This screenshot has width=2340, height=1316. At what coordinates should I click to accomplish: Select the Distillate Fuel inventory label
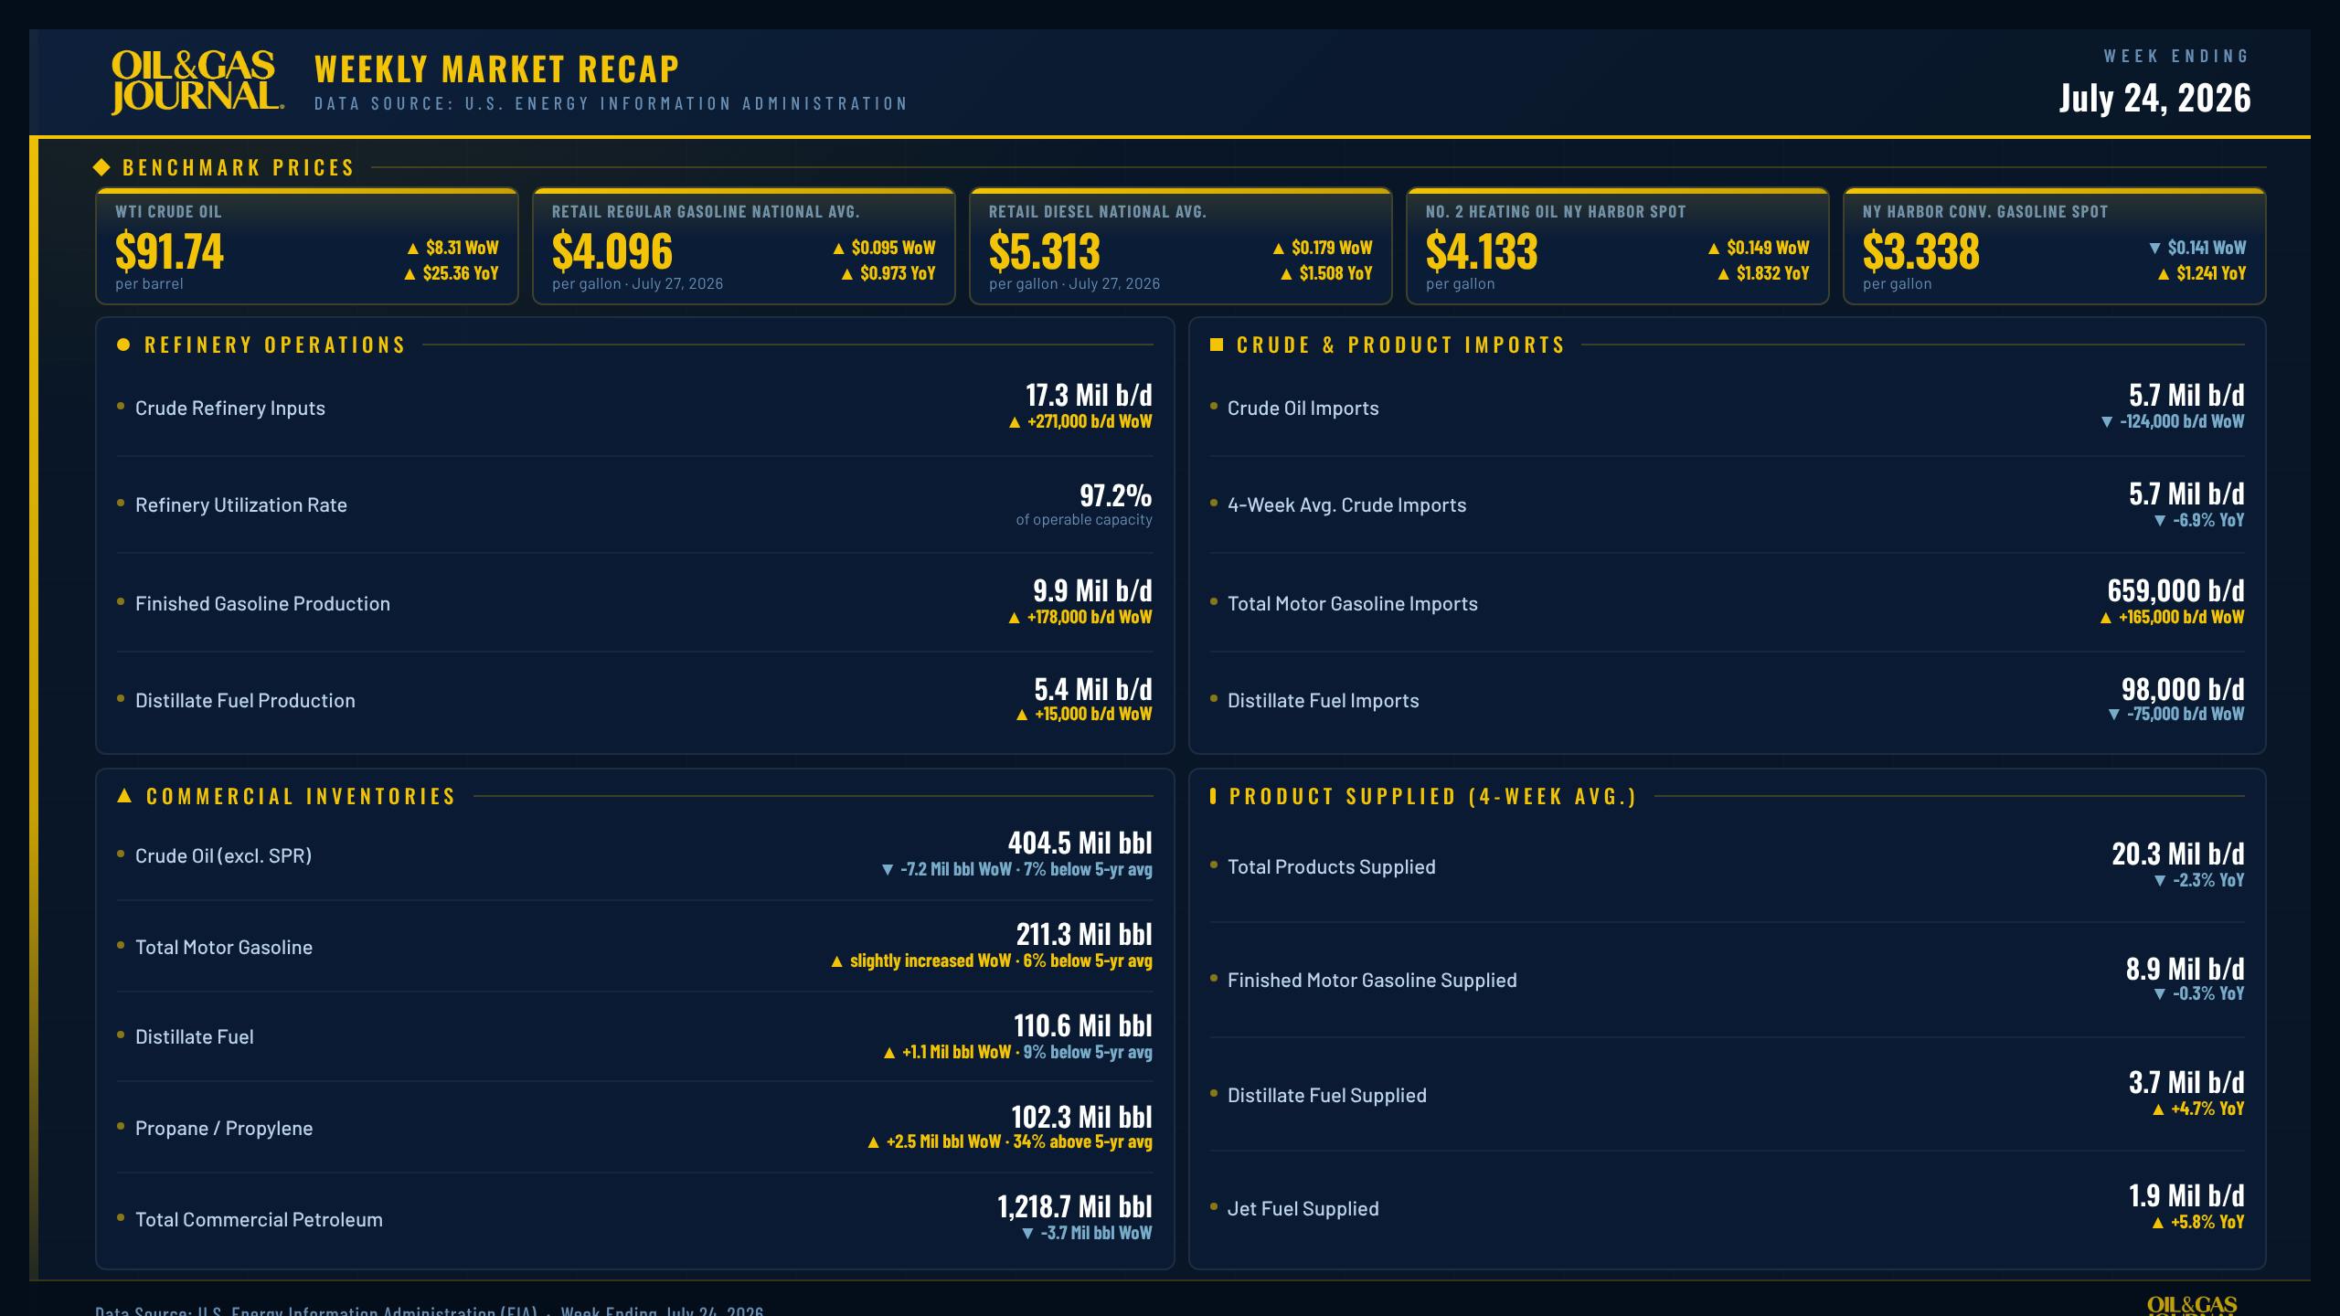click(x=195, y=1037)
